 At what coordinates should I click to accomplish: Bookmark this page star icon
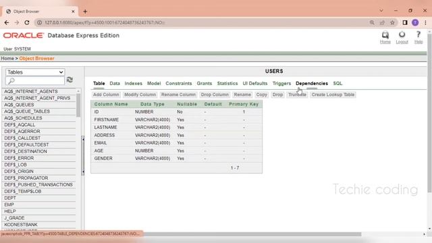(x=392, y=22)
